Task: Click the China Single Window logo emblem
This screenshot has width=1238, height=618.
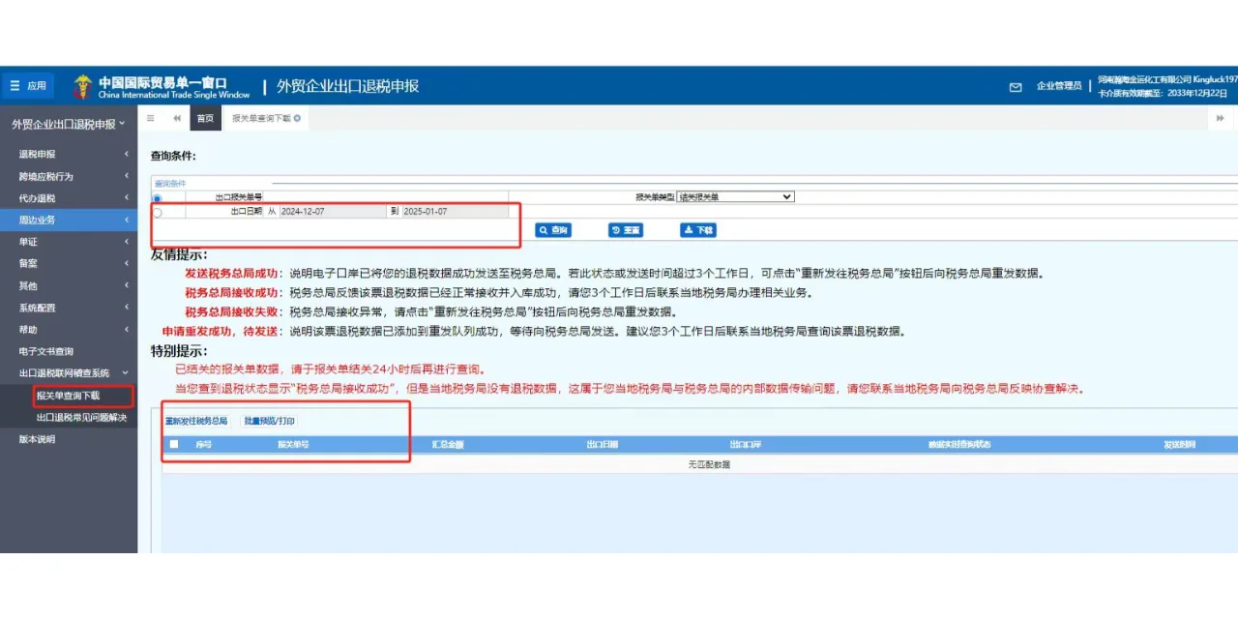Action: [x=82, y=86]
